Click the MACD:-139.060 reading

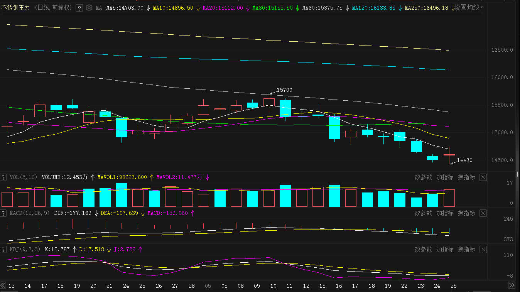pos(168,213)
